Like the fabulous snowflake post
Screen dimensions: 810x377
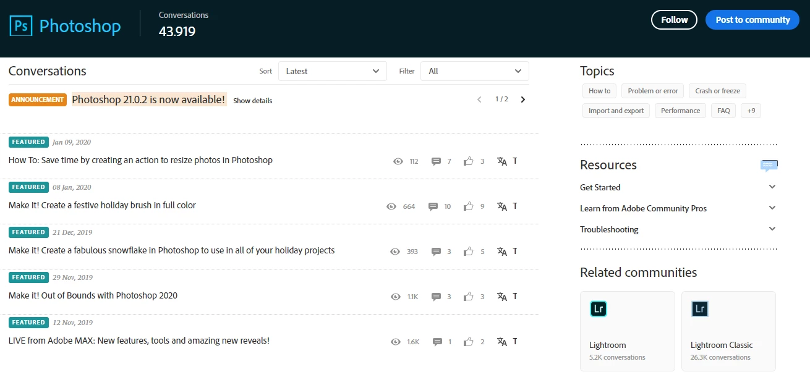(468, 252)
